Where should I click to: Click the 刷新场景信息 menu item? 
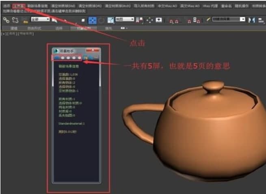tap(38, 6)
